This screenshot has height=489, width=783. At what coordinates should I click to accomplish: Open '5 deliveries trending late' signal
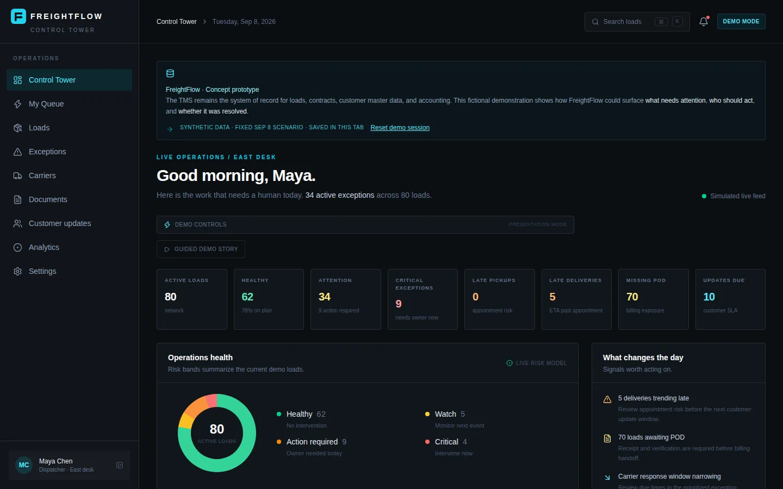[x=679, y=408]
